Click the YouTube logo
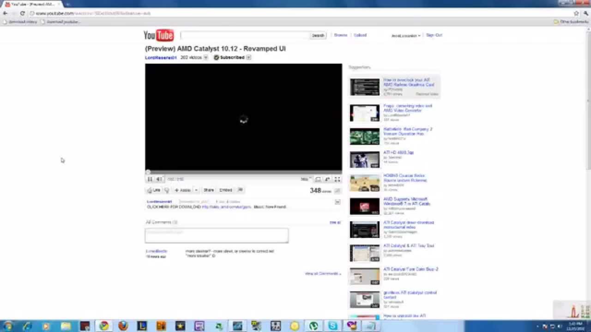This screenshot has height=332, width=591. click(158, 36)
